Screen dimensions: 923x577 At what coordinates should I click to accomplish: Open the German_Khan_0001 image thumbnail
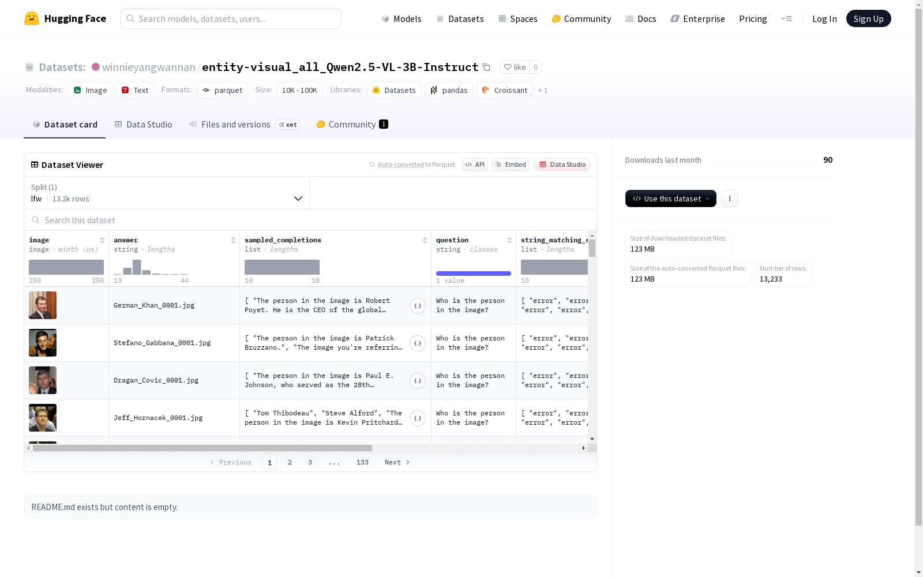(43, 305)
